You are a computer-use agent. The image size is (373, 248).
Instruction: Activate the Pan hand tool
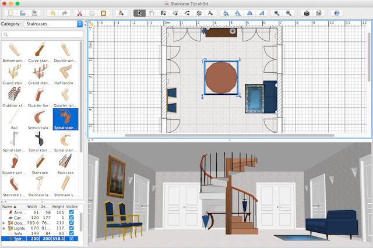tap(152, 12)
